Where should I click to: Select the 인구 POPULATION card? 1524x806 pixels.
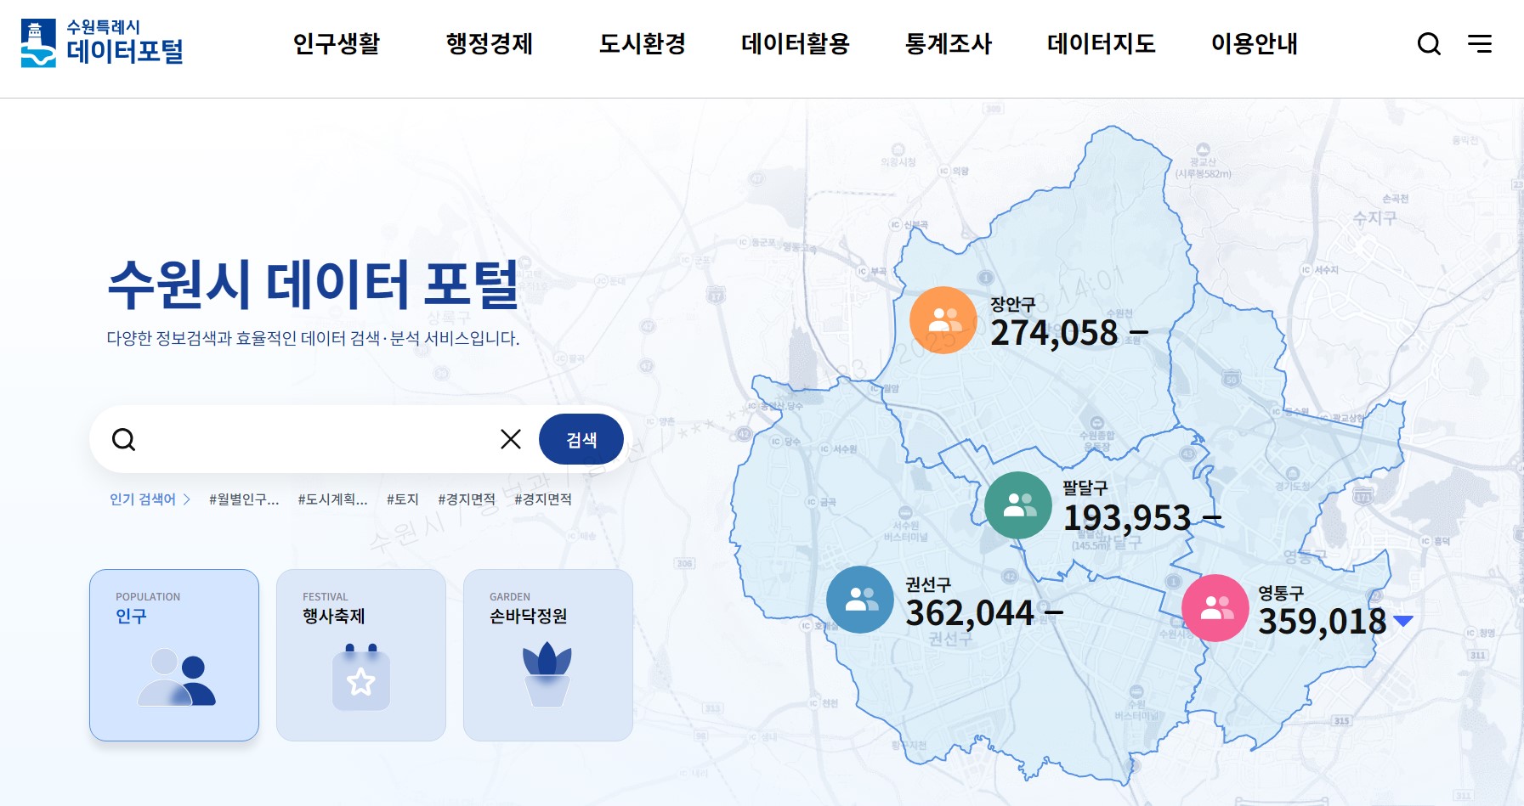pos(174,655)
